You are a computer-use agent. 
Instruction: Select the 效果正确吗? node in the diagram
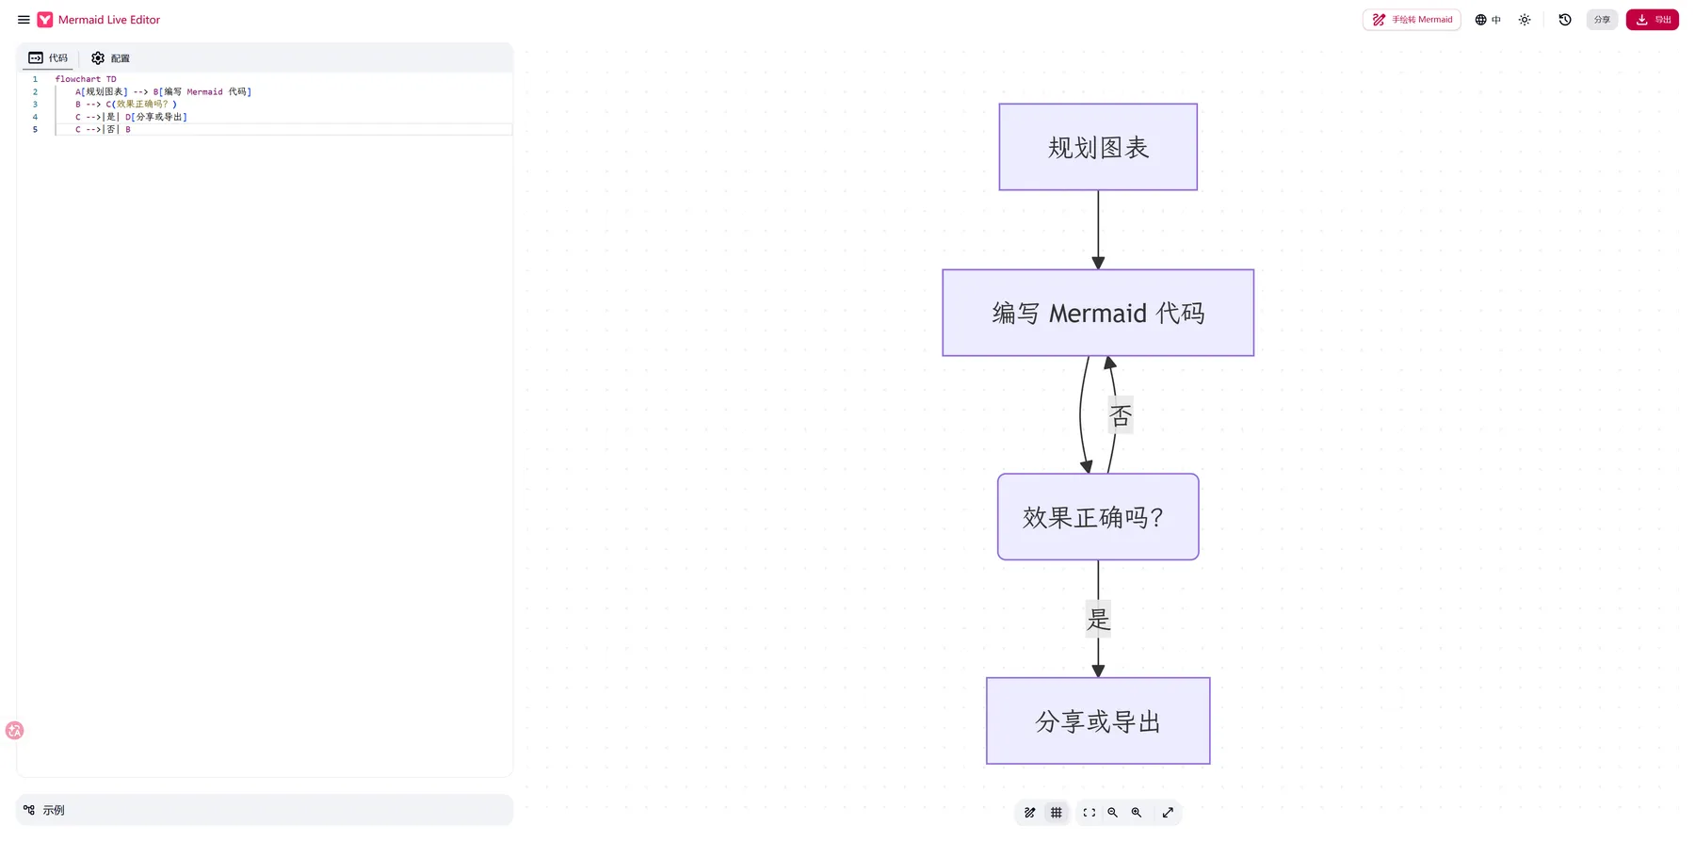[x=1098, y=517]
